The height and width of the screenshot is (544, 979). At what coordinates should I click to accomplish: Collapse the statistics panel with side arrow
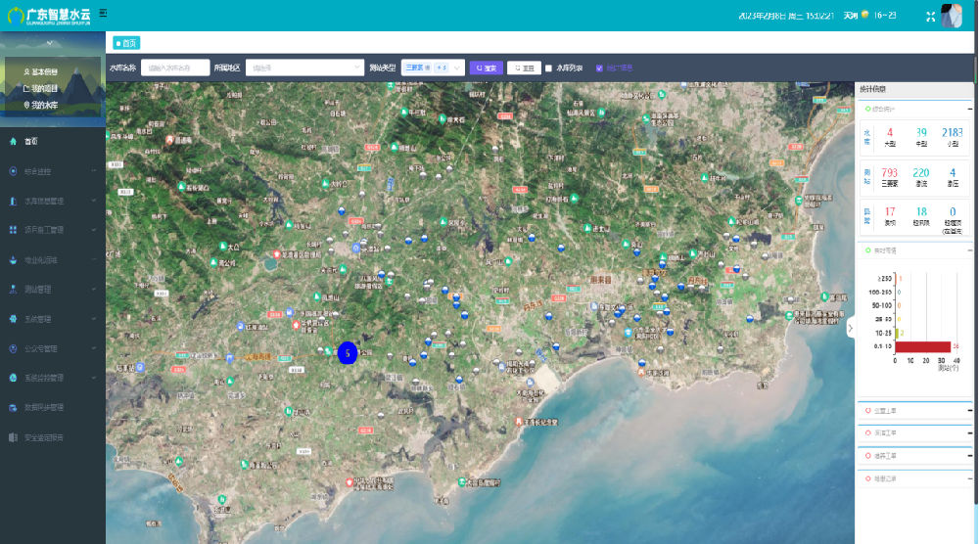click(x=850, y=330)
